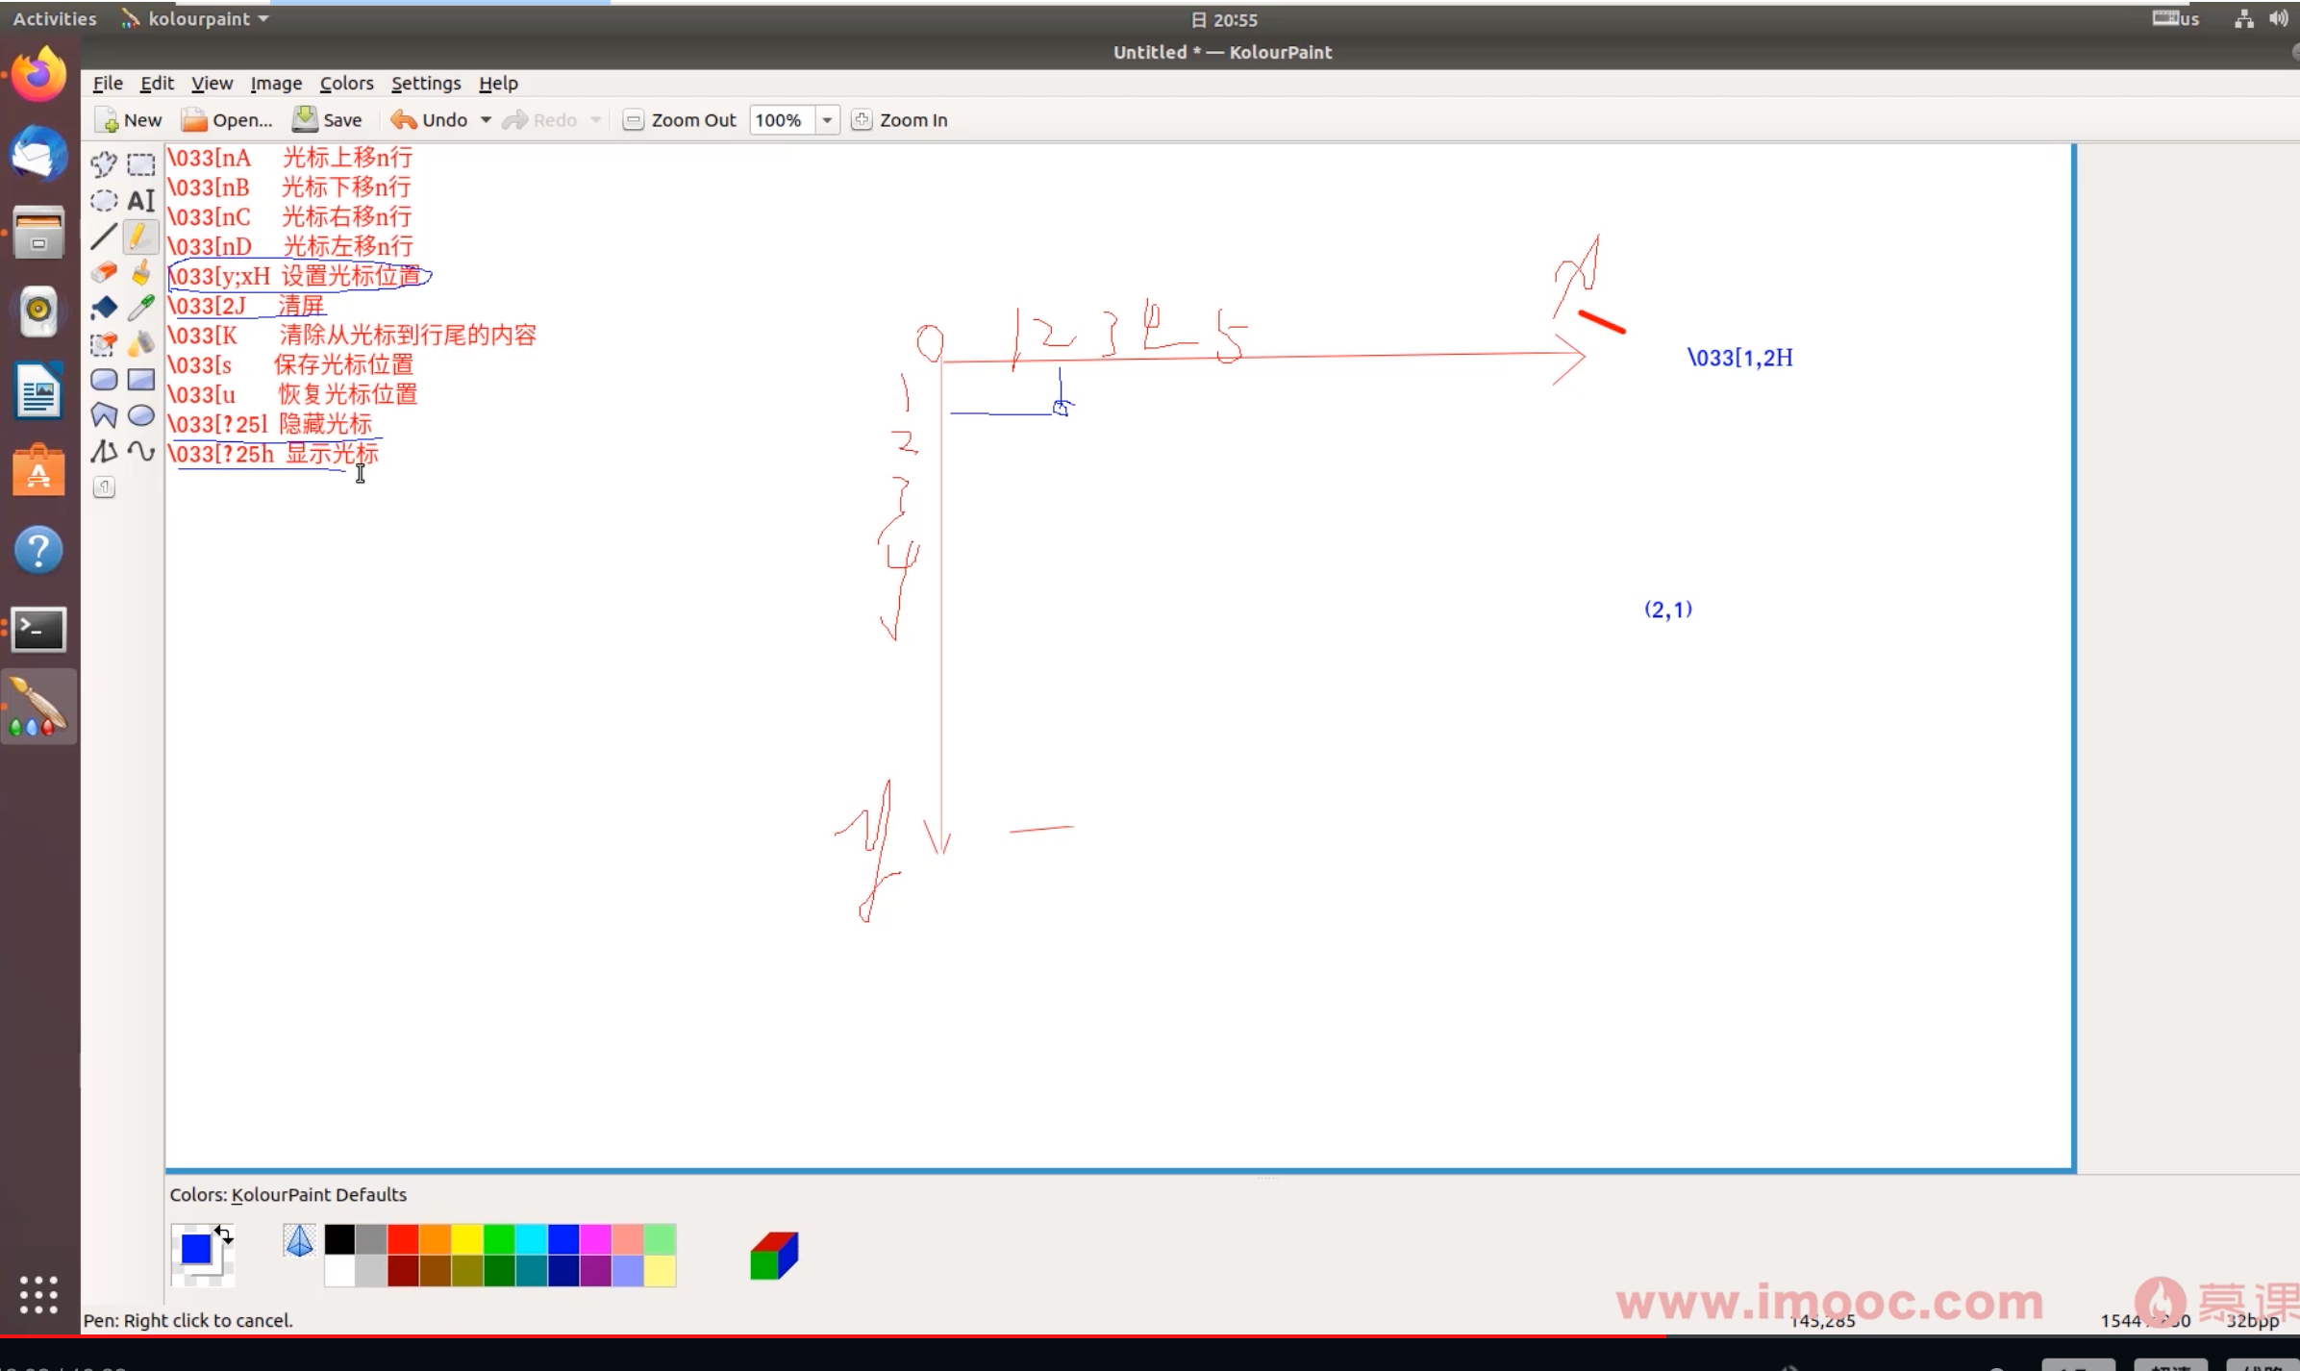Click the Undo button
The width and height of the screenshot is (2300, 1371).
coord(430,120)
